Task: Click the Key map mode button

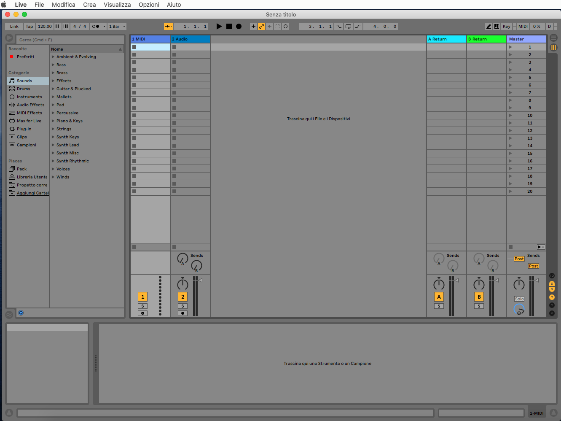Action: [507, 26]
